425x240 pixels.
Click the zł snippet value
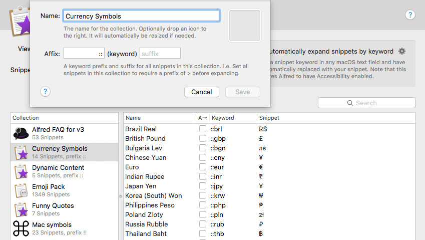[261, 215]
